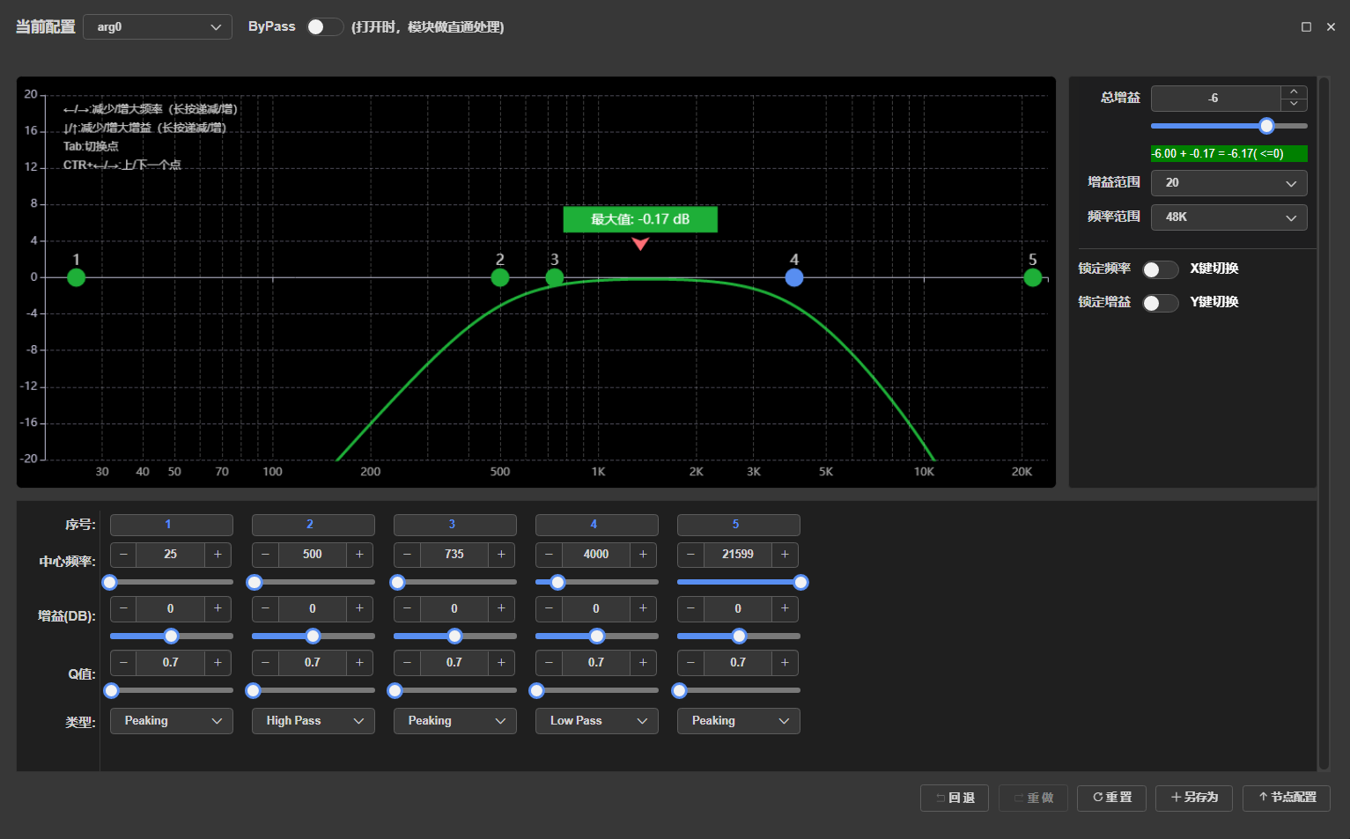Open band 1 type dropdown showing Peaking
The width and height of the screenshot is (1350, 839).
click(172, 721)
